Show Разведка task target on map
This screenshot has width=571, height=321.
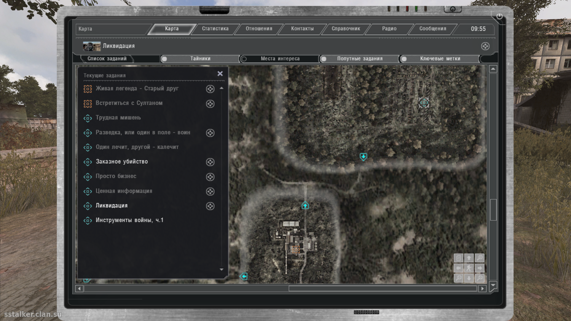click(210, 133)
